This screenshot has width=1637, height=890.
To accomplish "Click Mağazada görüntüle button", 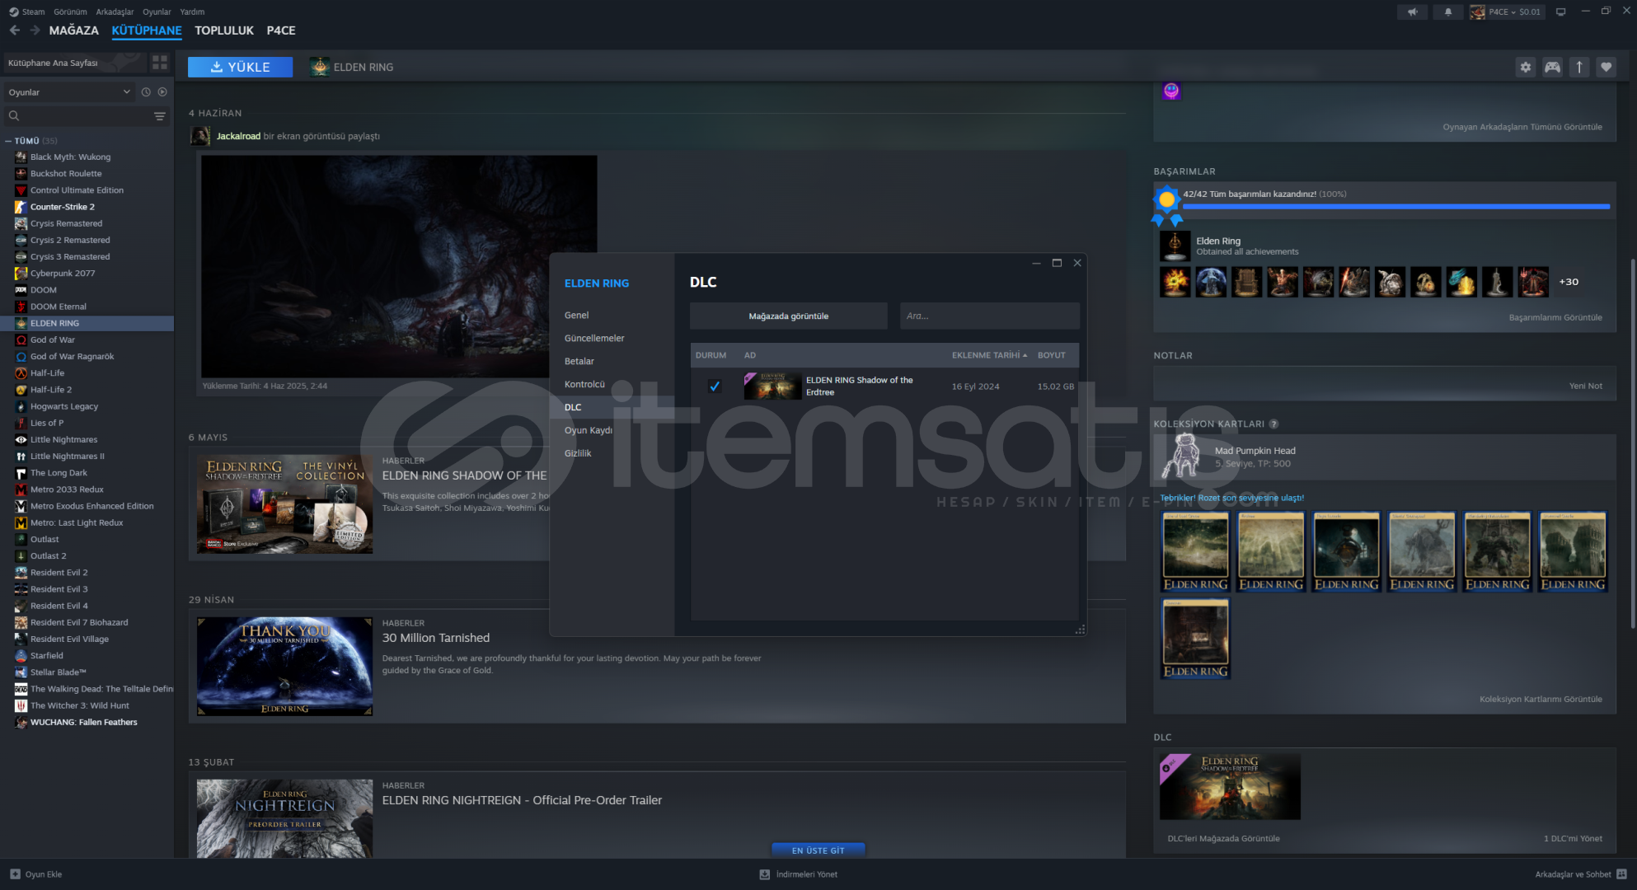I will click(788, 316).
